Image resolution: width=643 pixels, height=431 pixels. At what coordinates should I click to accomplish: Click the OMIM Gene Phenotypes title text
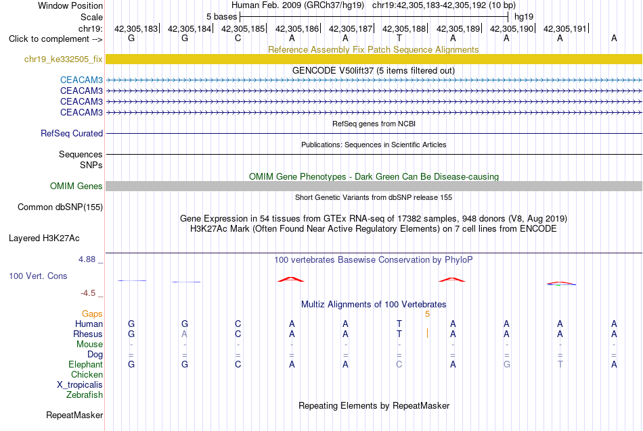click(374, 176)
